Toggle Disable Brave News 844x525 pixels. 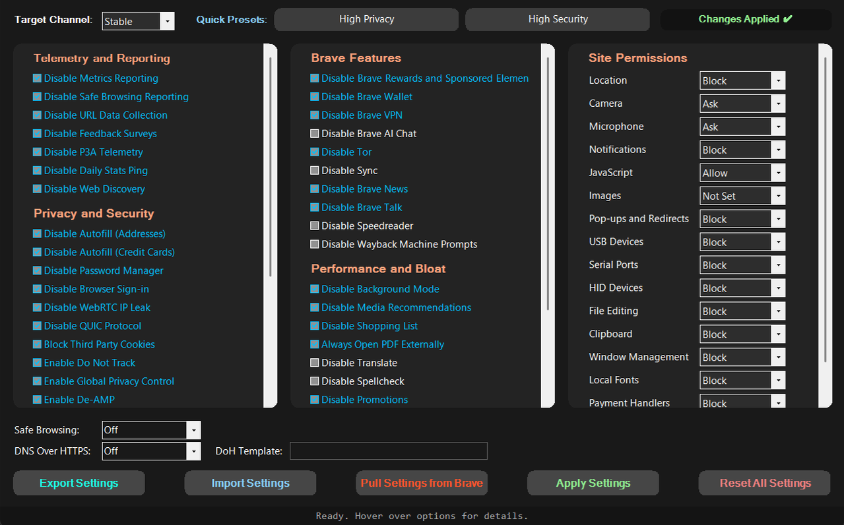359,189
